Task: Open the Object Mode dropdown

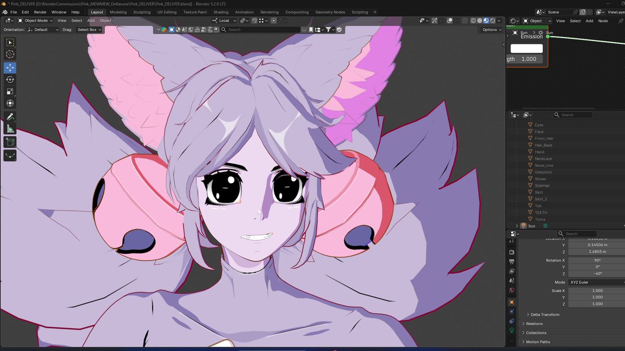Action: (x=35, y=21)
